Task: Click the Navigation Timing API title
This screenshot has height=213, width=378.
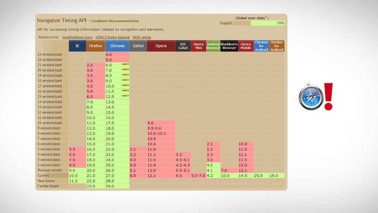Action: (62, 21)
